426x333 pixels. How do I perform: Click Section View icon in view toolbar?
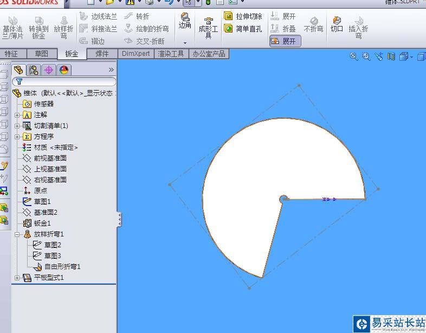[x=391, y=56]
